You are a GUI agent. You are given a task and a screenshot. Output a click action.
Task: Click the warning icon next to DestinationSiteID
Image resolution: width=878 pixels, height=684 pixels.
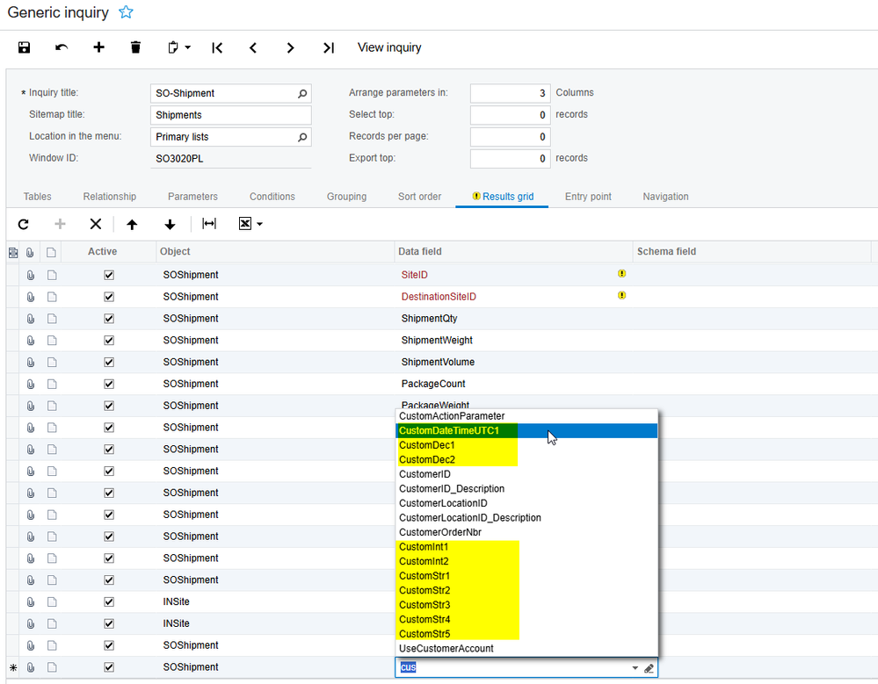[x=621, y=295]
